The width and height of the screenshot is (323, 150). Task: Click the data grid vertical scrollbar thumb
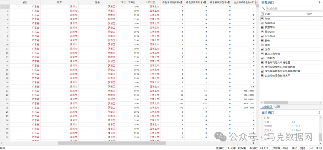(x=257, y=6)
